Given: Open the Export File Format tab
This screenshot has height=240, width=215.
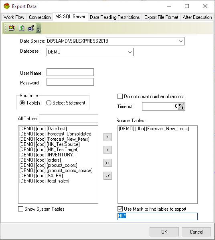Looking at the screenshot, I should click(161, 17).
